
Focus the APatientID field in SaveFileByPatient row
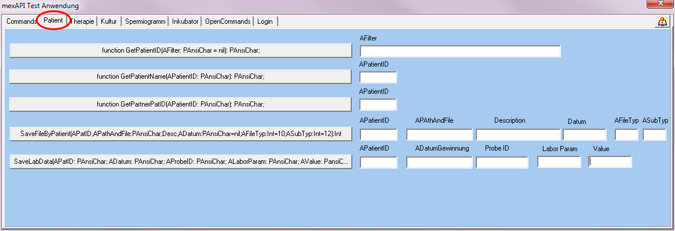click(378, 135)
